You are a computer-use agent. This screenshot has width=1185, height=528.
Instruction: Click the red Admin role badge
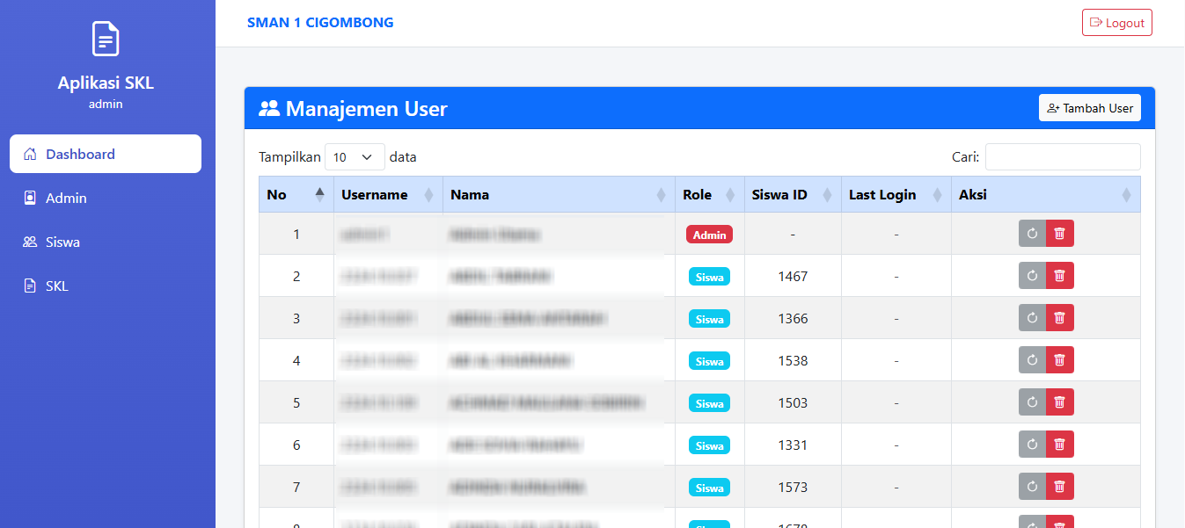[709, 235]
